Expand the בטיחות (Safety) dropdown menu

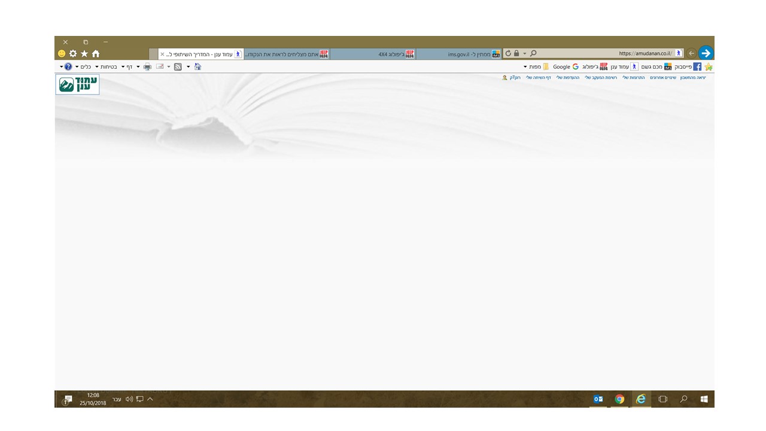tap(108, 67)
